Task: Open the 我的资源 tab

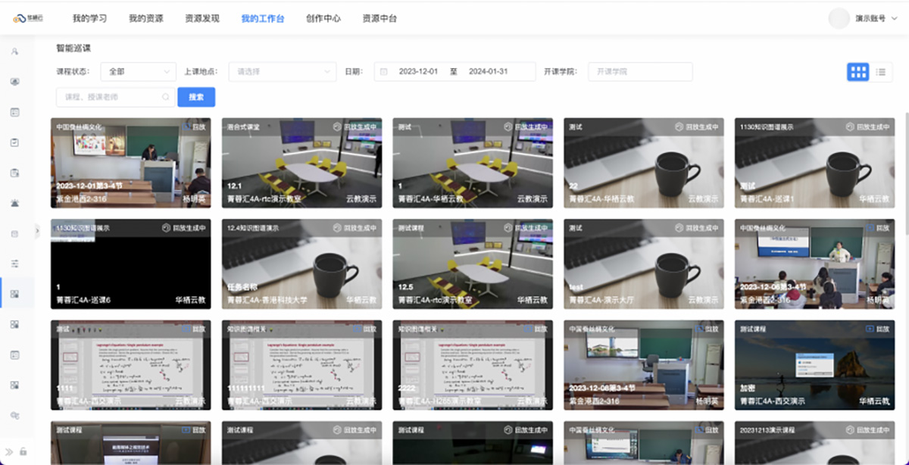Action: tap(145, 18)
